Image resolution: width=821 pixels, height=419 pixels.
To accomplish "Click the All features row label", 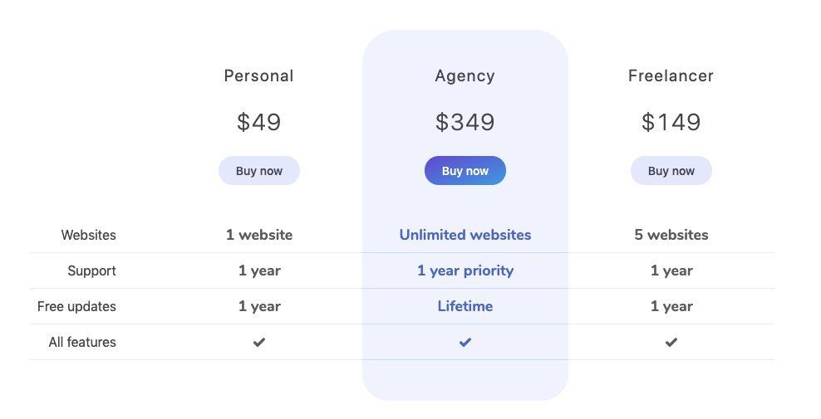I will coord(82,342).
